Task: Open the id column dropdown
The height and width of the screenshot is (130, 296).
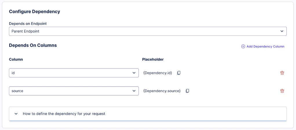Action: tap(70, 73)
